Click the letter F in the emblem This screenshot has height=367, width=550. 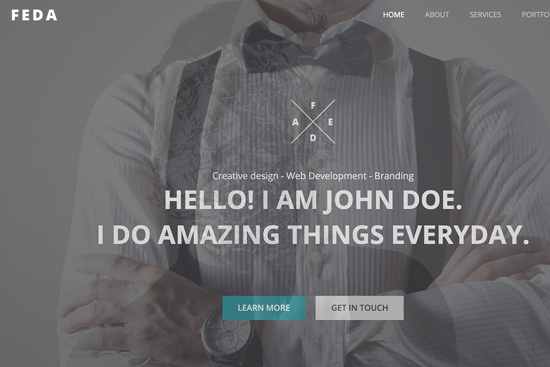coord(313,105)
